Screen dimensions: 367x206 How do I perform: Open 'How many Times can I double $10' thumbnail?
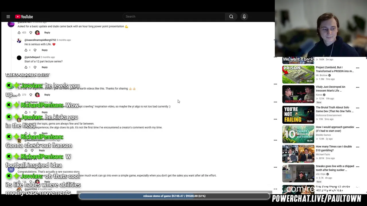pyautogui.click(x=298, y=154)
